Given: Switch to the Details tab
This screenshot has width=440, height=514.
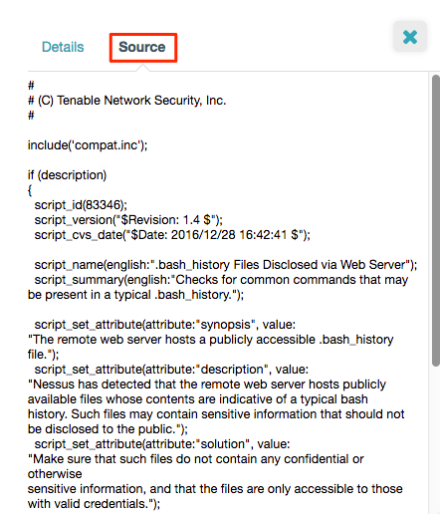Looking at the screenshot, I should [x=63, y=47].
